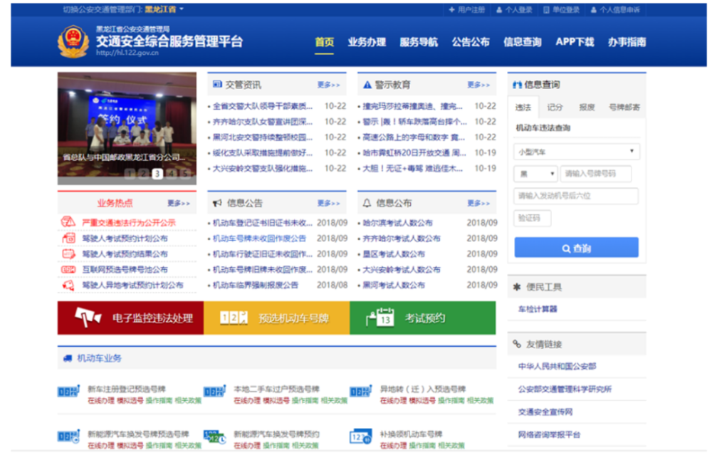Open the 小型汽车 vehicle type dropdown
The image size is (712, 455).
coord(577,152)
